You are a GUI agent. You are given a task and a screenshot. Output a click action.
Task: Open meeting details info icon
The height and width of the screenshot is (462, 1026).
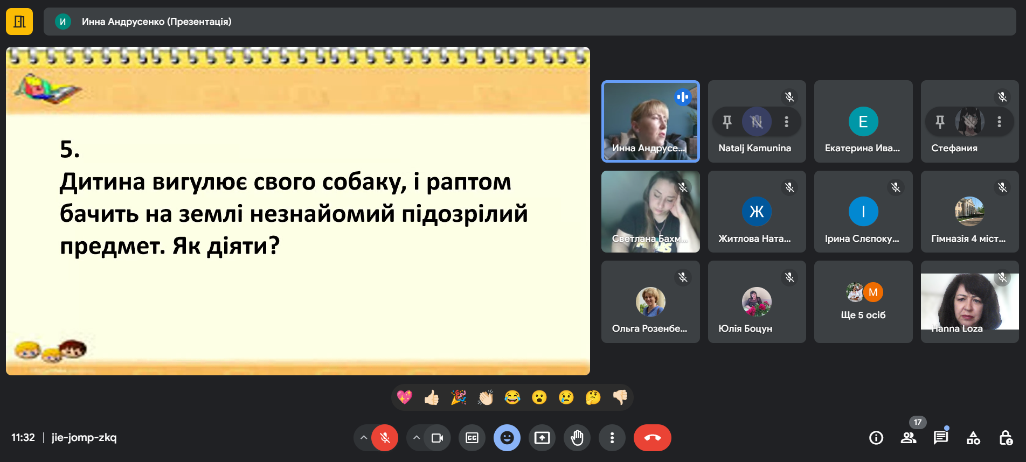[x=876, y=438]
